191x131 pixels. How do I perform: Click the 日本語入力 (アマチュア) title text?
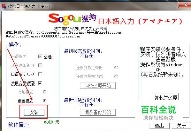pos(140,21)
